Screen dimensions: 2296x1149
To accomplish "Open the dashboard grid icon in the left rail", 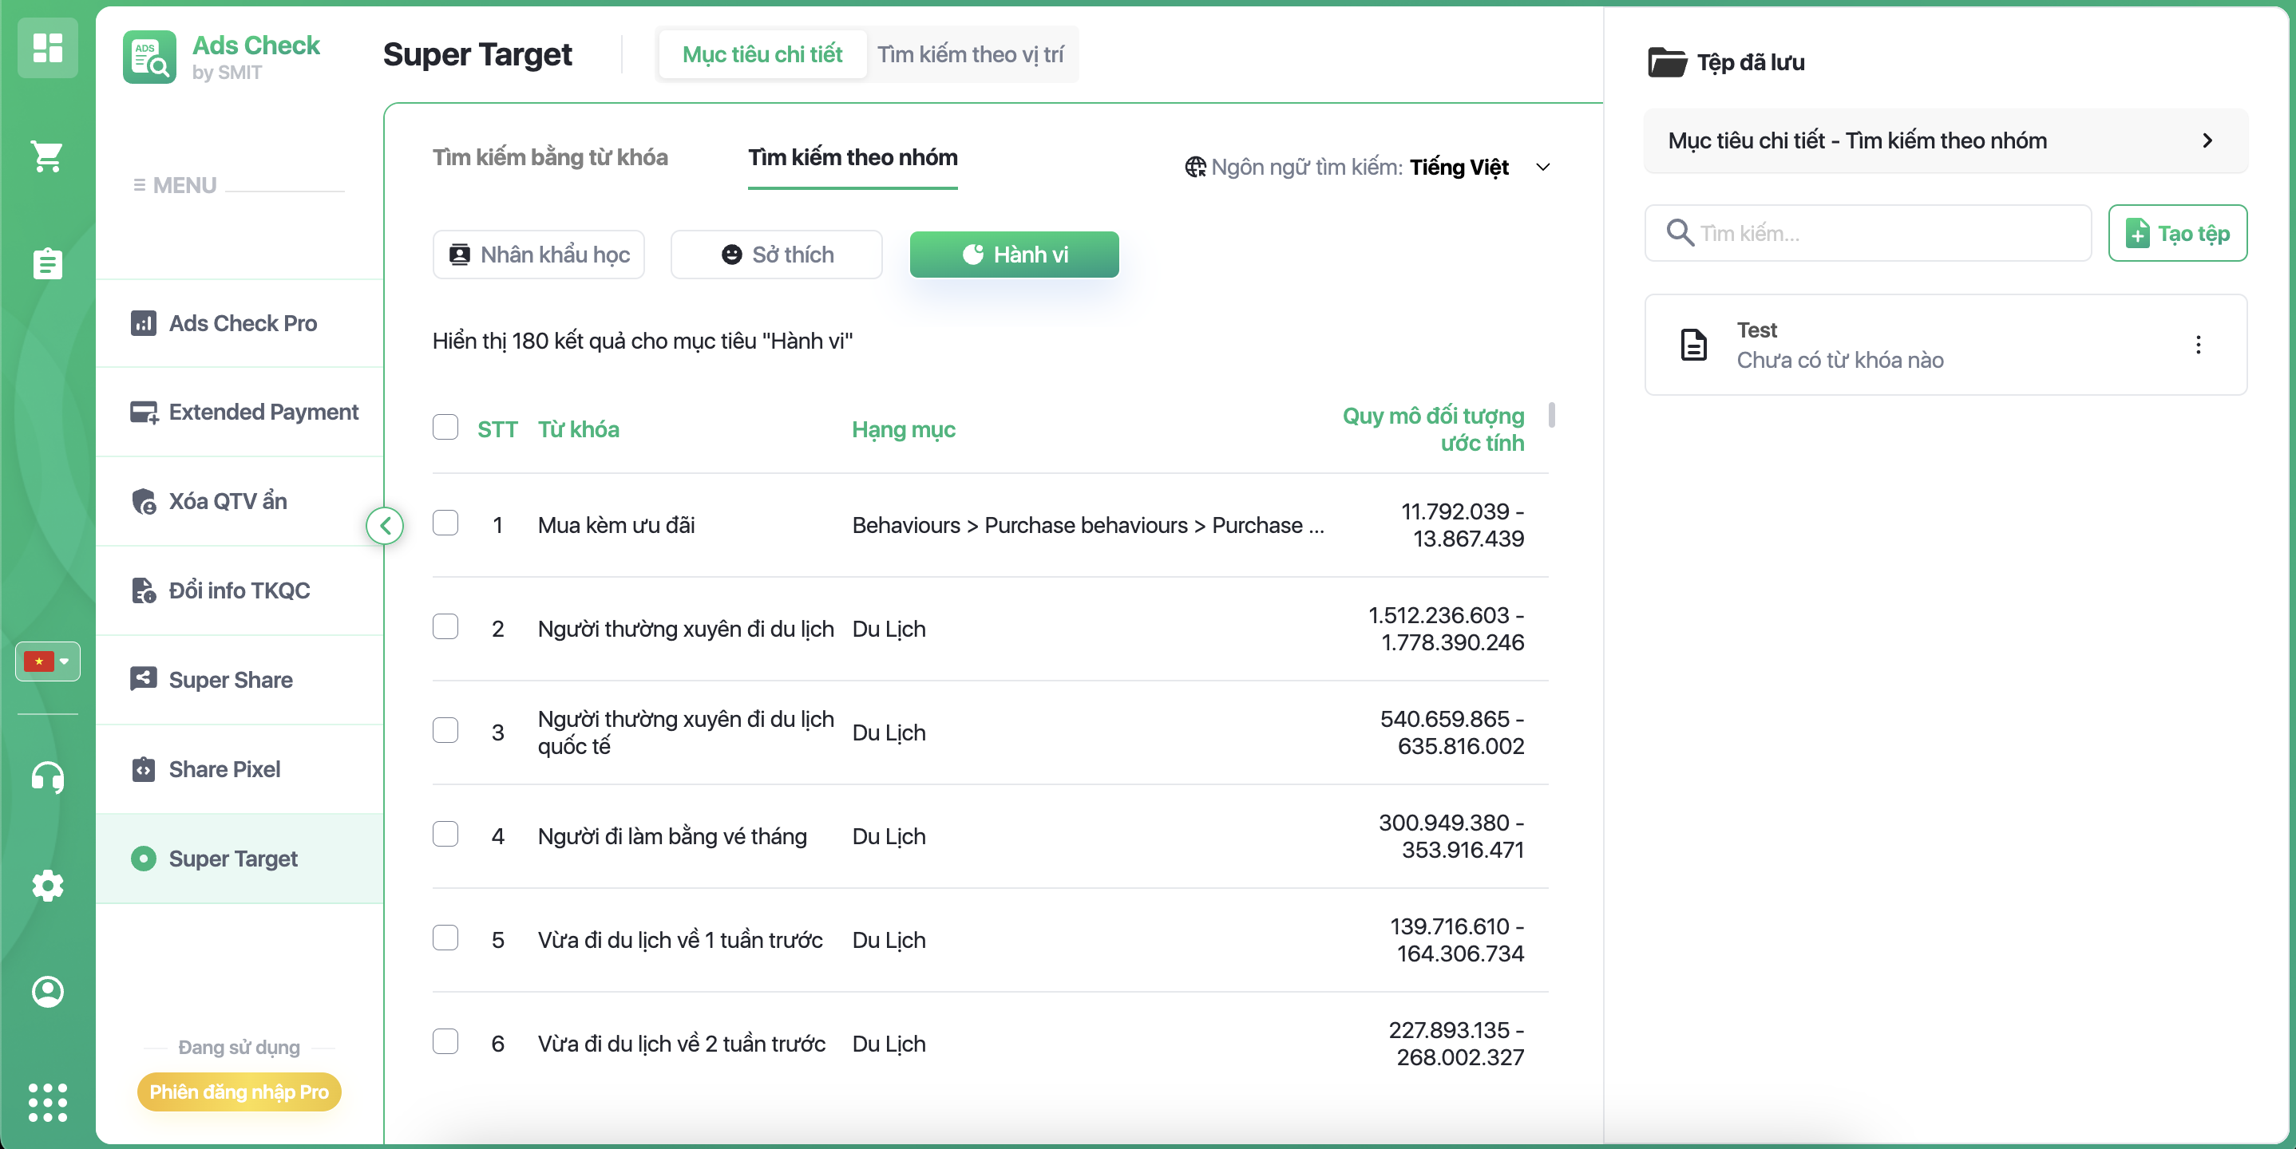I will 47,48.
